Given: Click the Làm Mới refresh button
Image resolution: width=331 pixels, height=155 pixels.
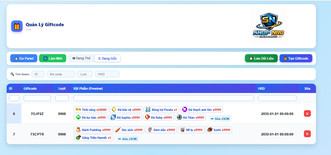Looking at the screenshot, I should (53, 58).
